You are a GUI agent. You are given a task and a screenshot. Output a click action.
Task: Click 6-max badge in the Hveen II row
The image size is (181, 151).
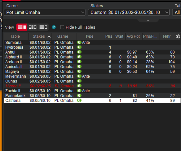pos(79,86)
